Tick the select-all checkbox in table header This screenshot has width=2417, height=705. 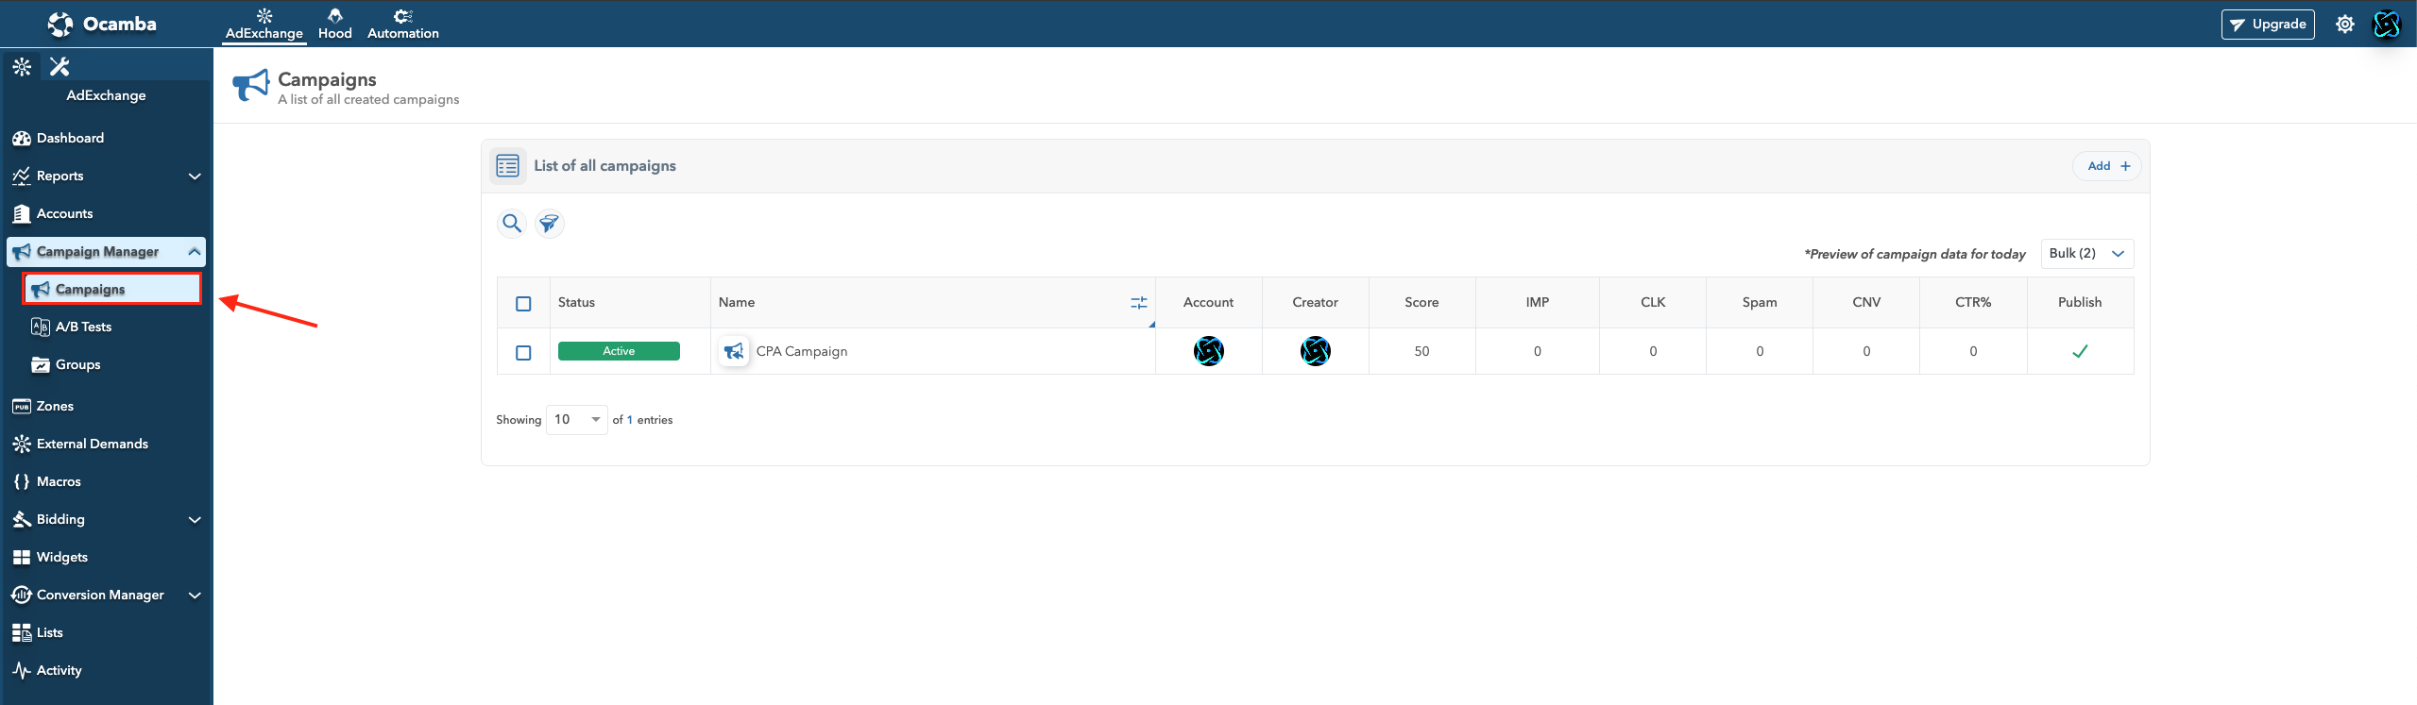[x=523, y=304]
